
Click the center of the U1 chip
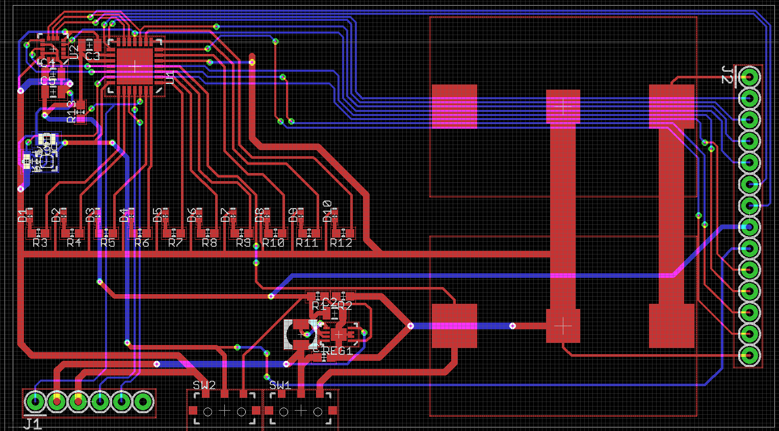(135, 66)
